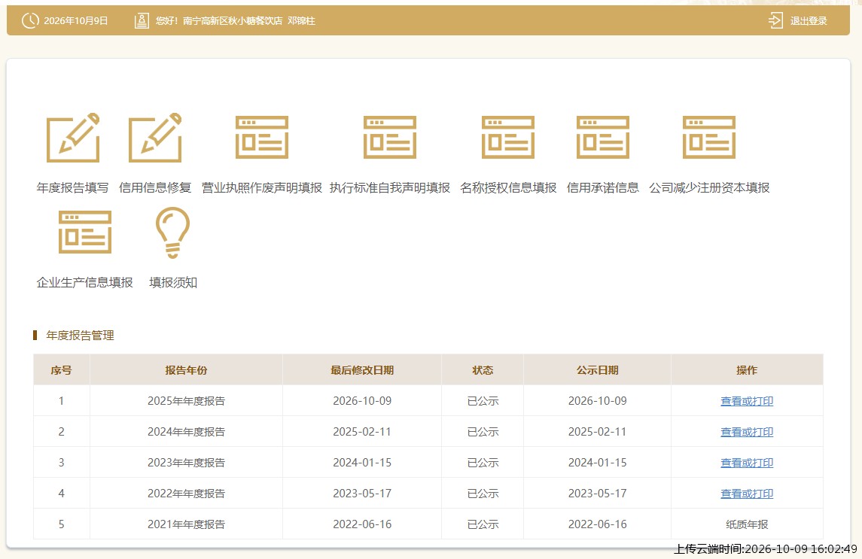Click the 企业生产信息填报 label
Viewport: 862px width, 559px height.
click(x=84, y=283)
